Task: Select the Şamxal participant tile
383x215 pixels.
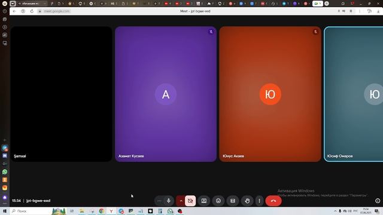Action: [61, 94]
